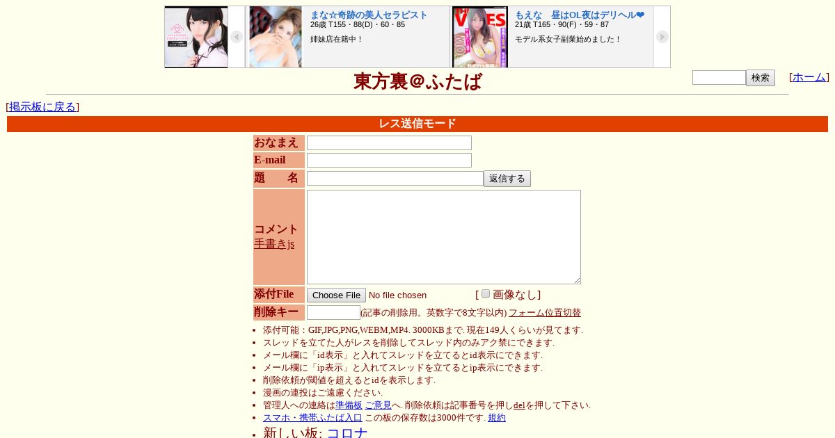This screenshot has height=438, width=835.
Task: Open the ご意見 link
Action: (379, 405)
